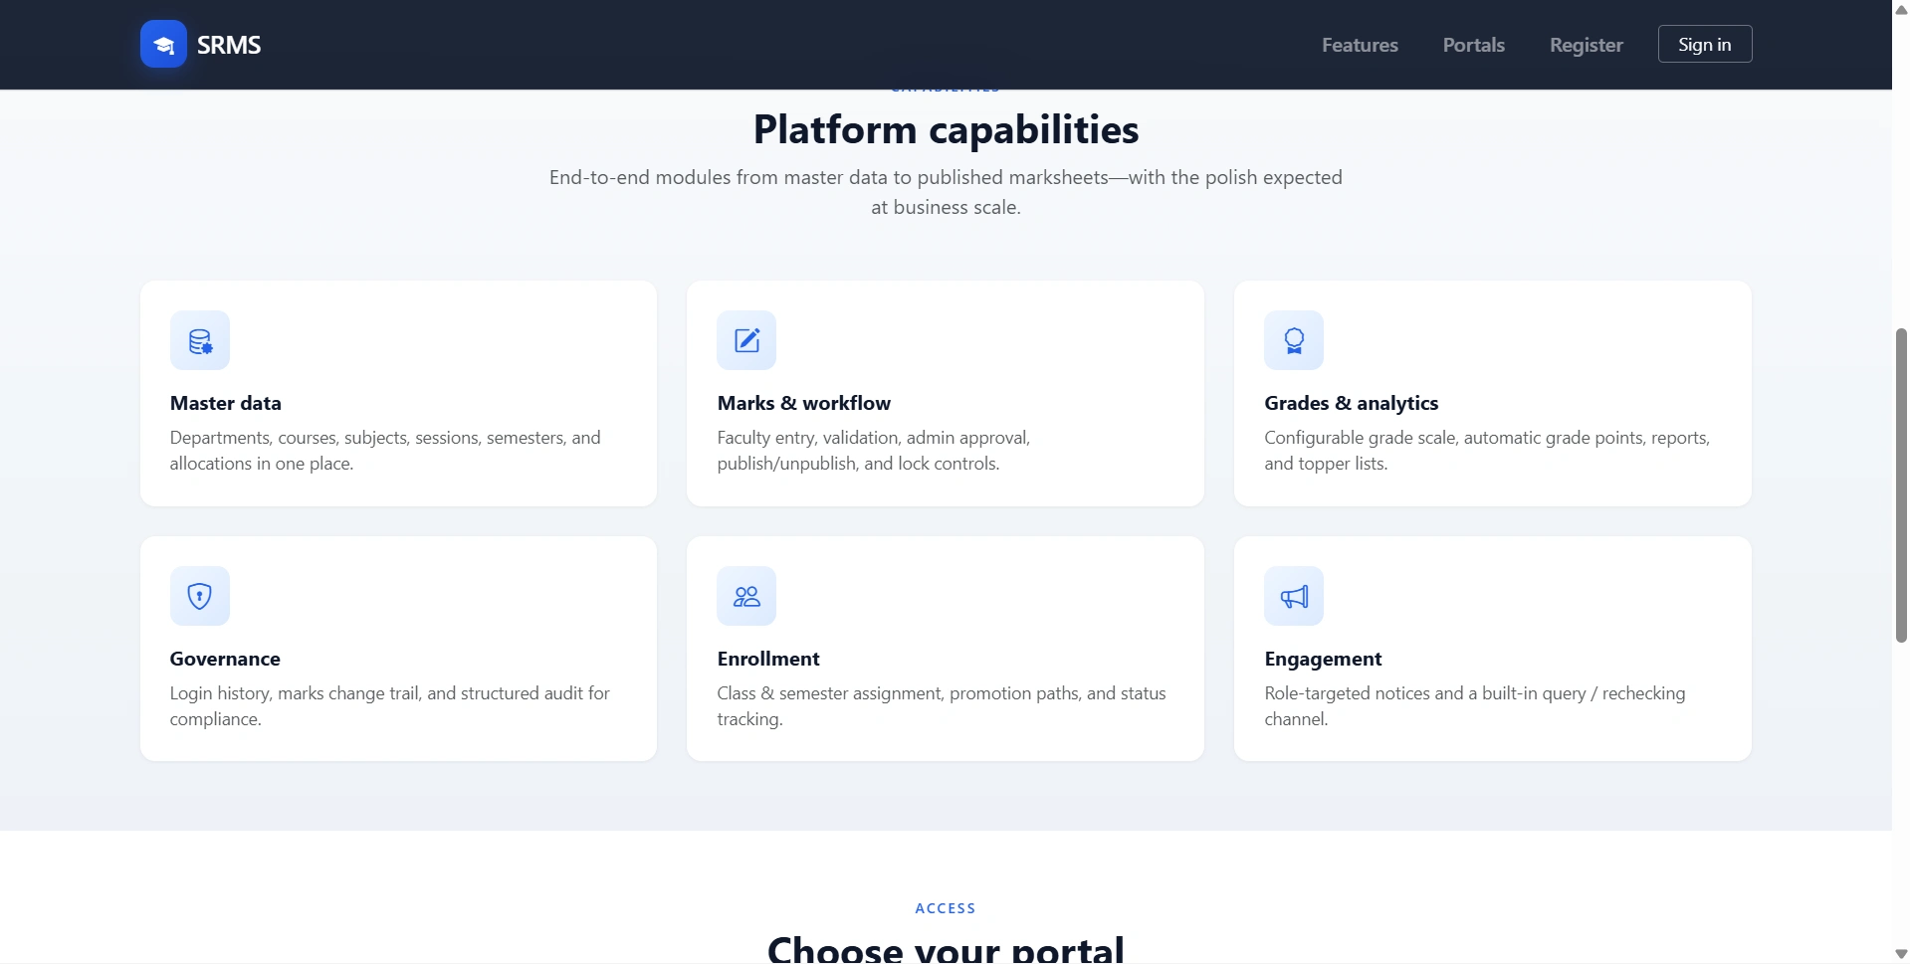Click the SRMS brand name

(229, 45)
